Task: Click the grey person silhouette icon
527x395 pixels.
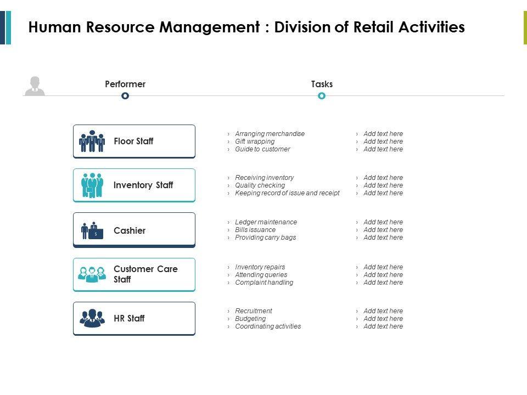Action: click(x=35, y=86)
